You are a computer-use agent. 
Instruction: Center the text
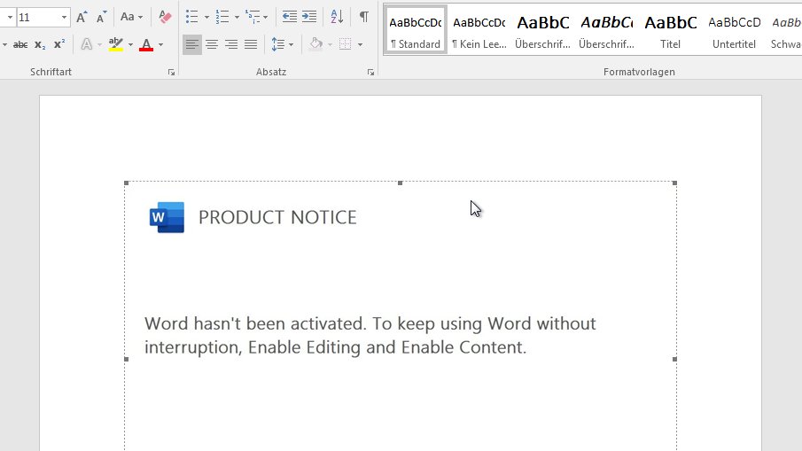click(212, 44)
